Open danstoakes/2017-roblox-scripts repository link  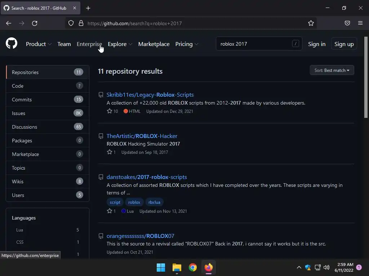[x=147, y=177]
